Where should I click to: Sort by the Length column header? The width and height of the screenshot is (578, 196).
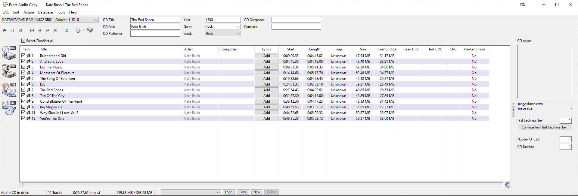pos(315,49)
